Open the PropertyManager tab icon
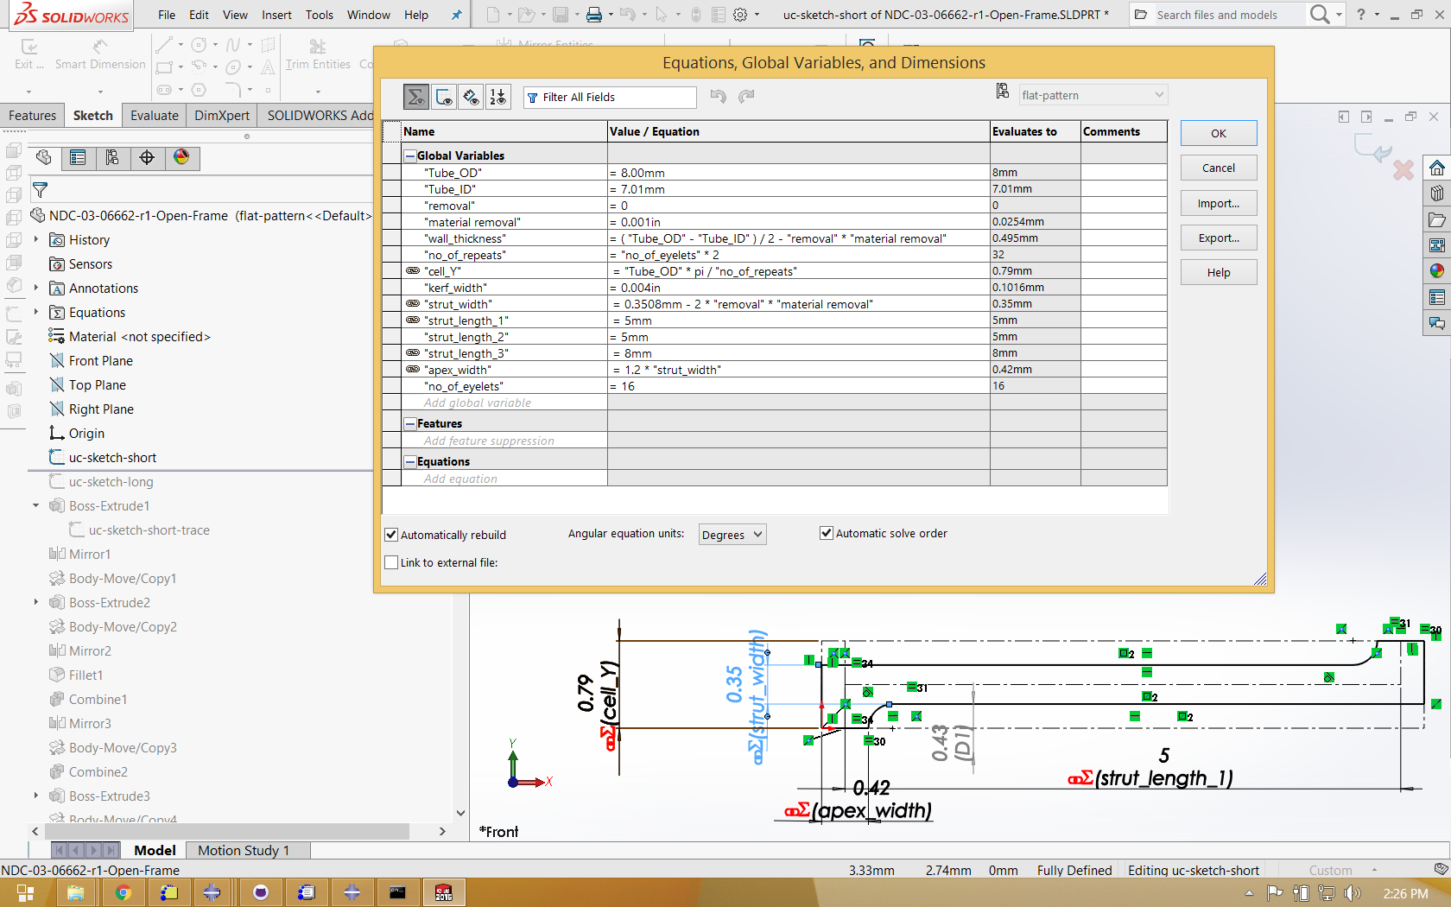This screenshot has width=1451, height=907. point(78,157)
